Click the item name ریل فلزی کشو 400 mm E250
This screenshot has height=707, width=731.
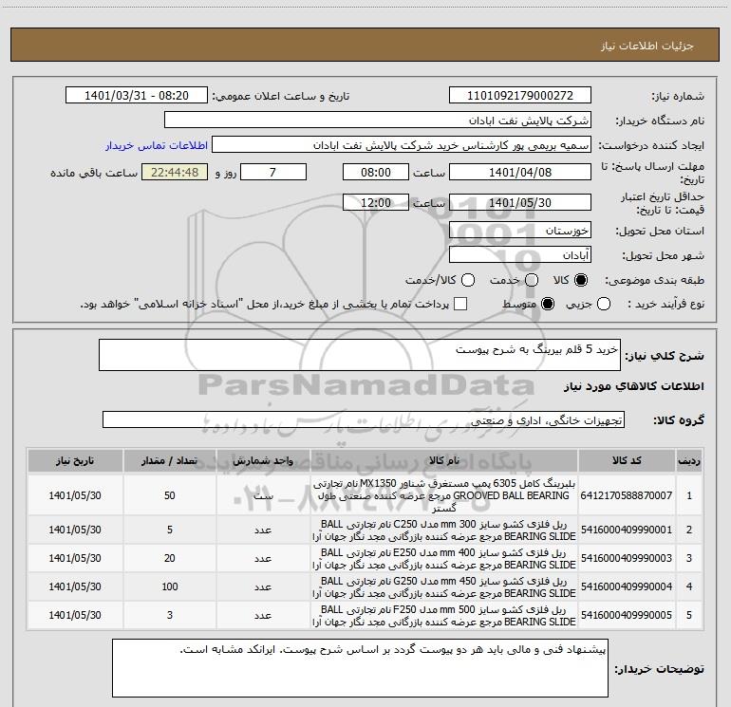pos(444,558)
